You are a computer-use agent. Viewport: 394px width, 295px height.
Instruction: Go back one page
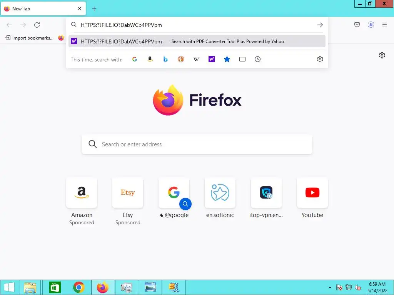tap(9, 25)
